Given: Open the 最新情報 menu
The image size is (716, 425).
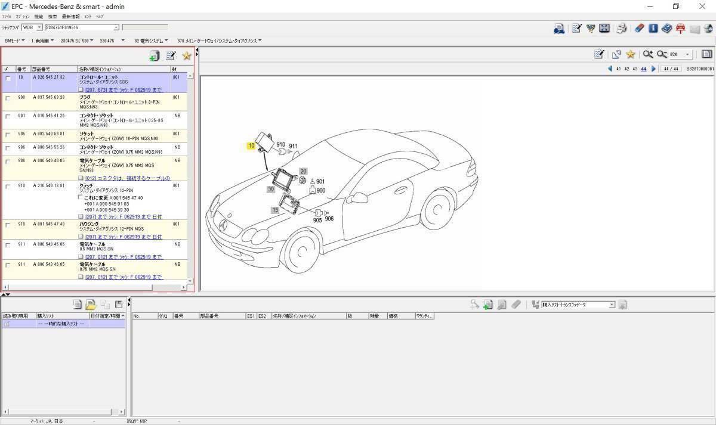Looking at the screenshot, I should click(71, 17).
